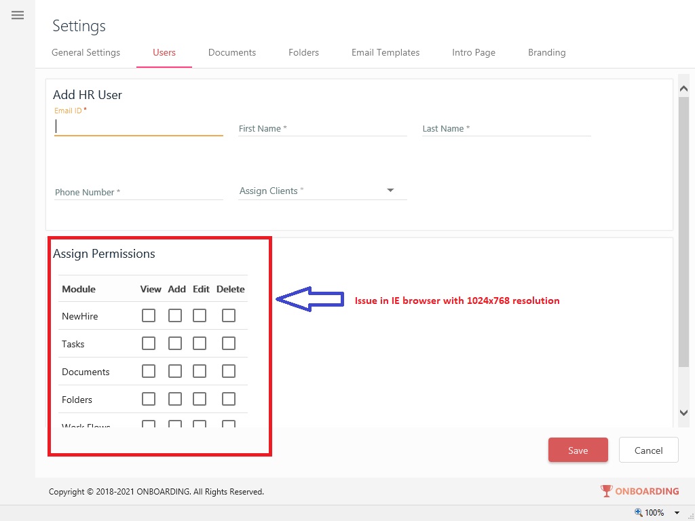Switch to General Settings tab
The image size is (695, 521).
pos(86,52)
